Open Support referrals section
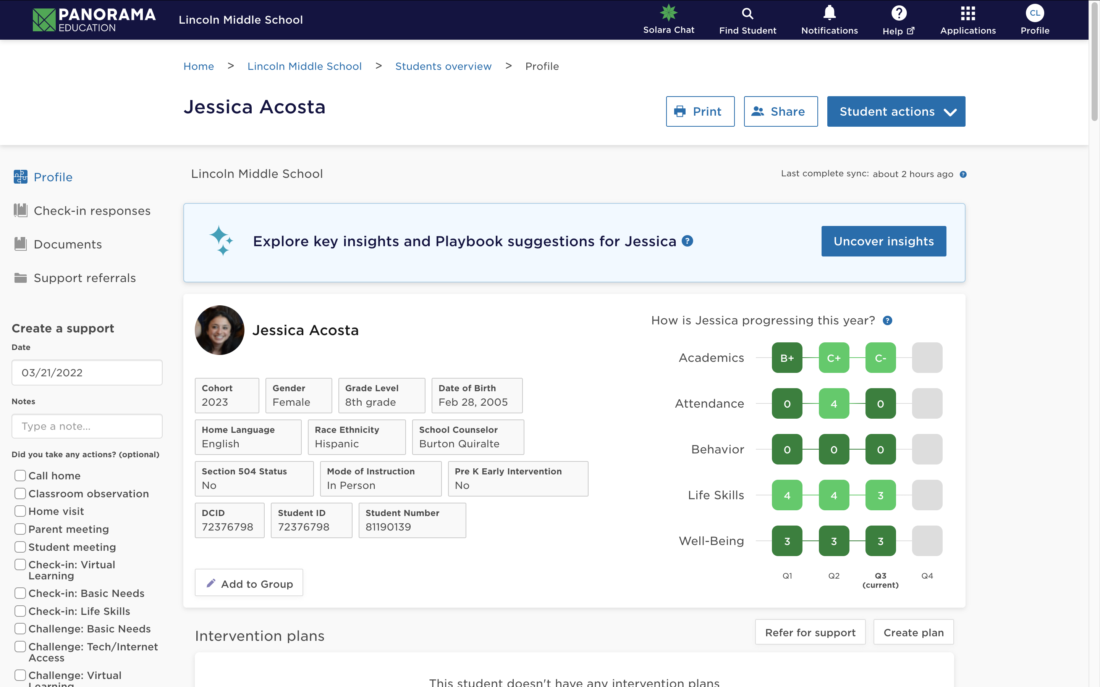This screenshot has width=1100, height=687. pos(84,277)
